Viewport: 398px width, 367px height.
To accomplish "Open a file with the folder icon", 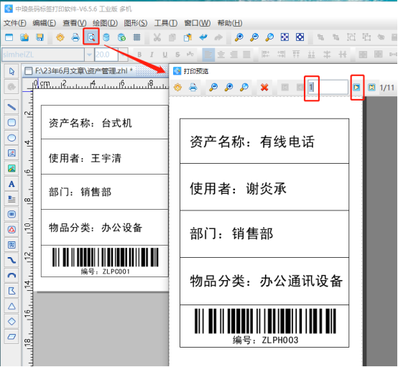I will (24, 37).
